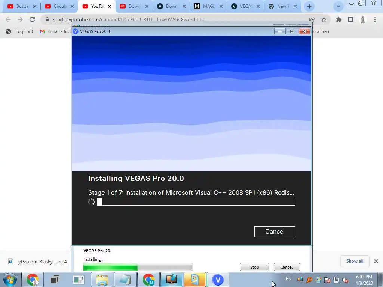This screenshot has height=287, width=383.
Task: View site lock security info
Action: point(47,19)
